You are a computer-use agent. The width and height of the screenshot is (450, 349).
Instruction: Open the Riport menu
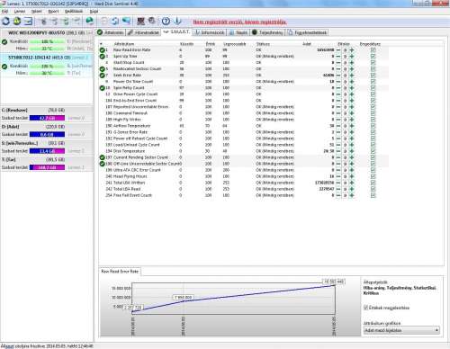[53, 12]
